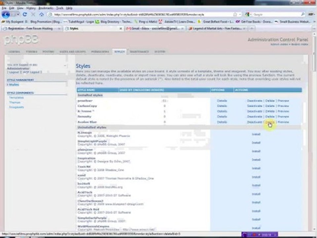Open the History menu
The image size is (317, 238).
point(31,8)
